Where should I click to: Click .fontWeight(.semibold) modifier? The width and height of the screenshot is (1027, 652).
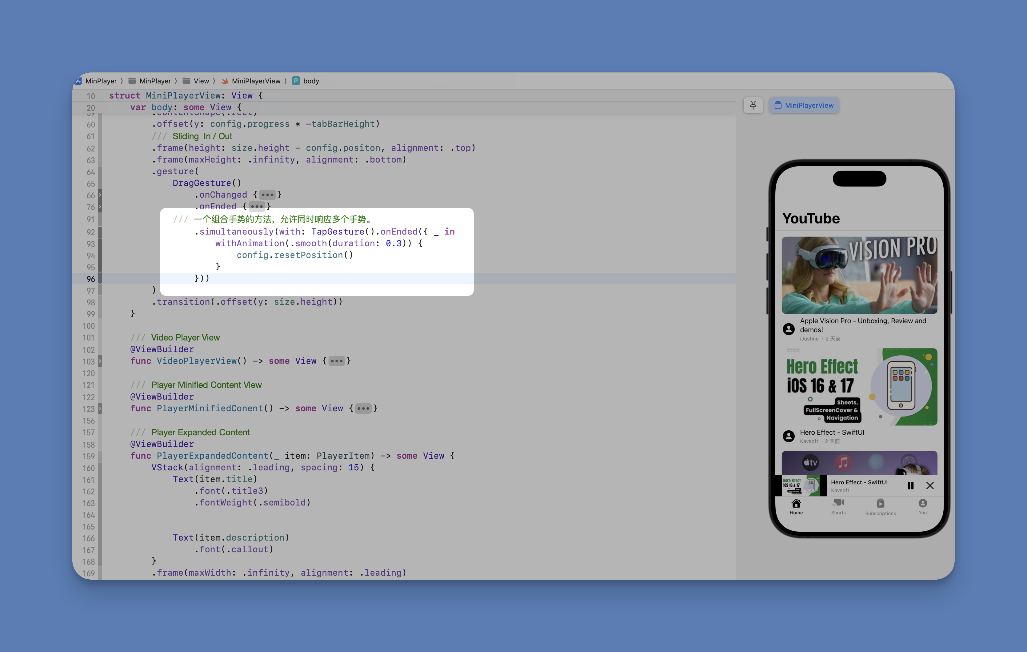(x=253, y=503)
